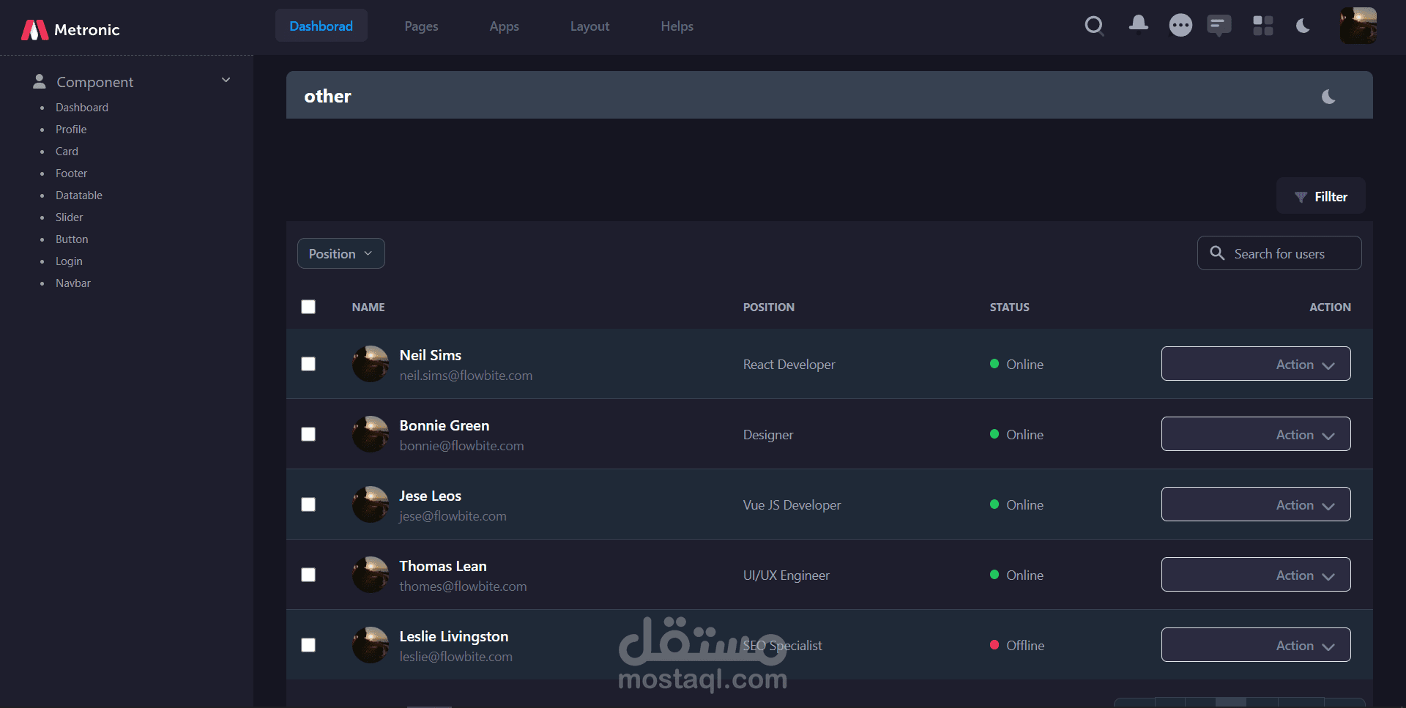Click the STATUS column header

[x=1010, y=308]
